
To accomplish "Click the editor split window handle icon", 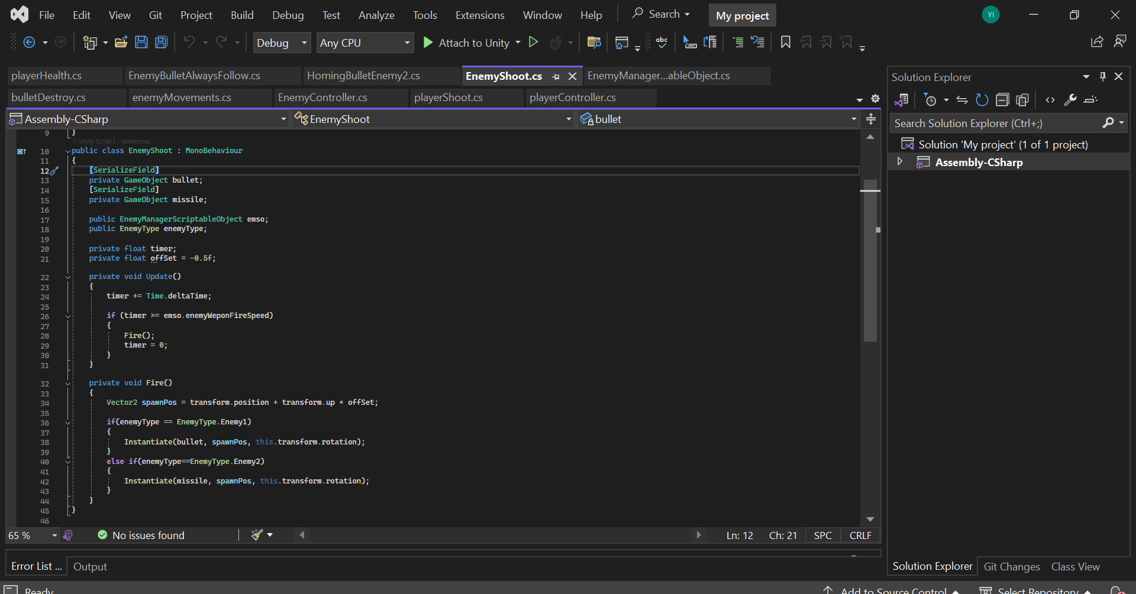I will tap(871, 119).
